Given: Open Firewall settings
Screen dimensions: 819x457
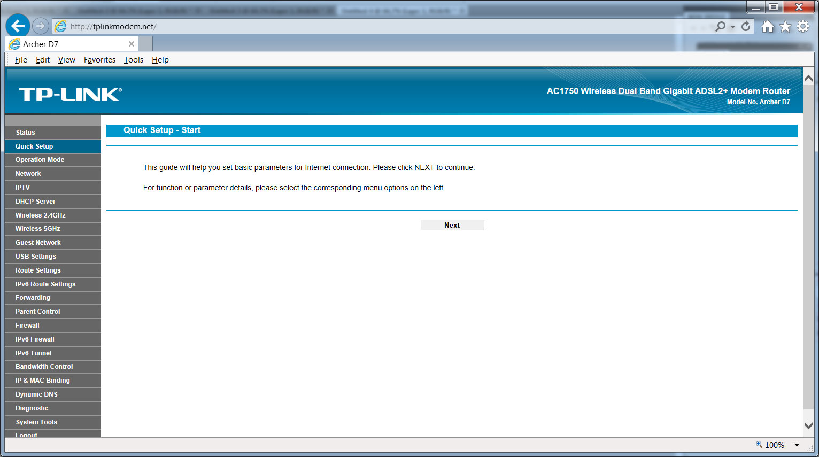Looking at the screenshot, I should (53, 326).
